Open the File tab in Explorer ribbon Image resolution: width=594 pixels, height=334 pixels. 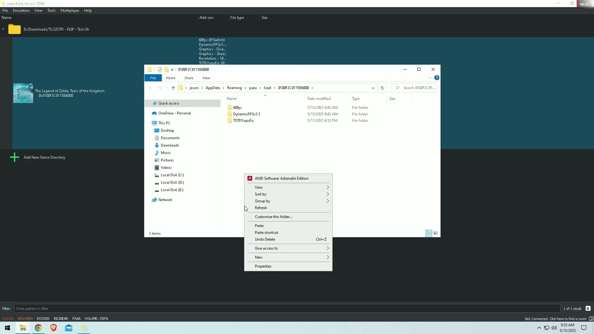(153, 78)
